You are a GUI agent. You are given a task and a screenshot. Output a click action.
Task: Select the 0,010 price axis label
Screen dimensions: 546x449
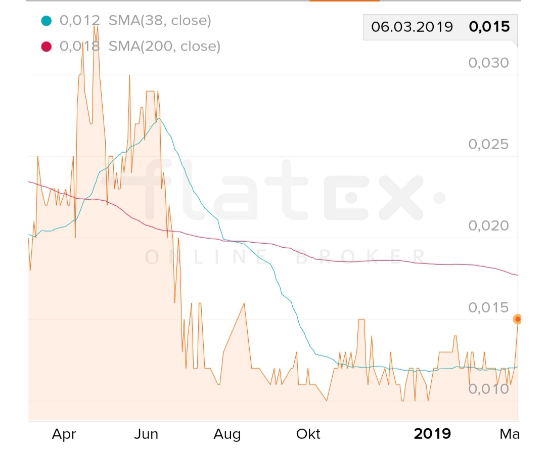(x=488, y=389)
